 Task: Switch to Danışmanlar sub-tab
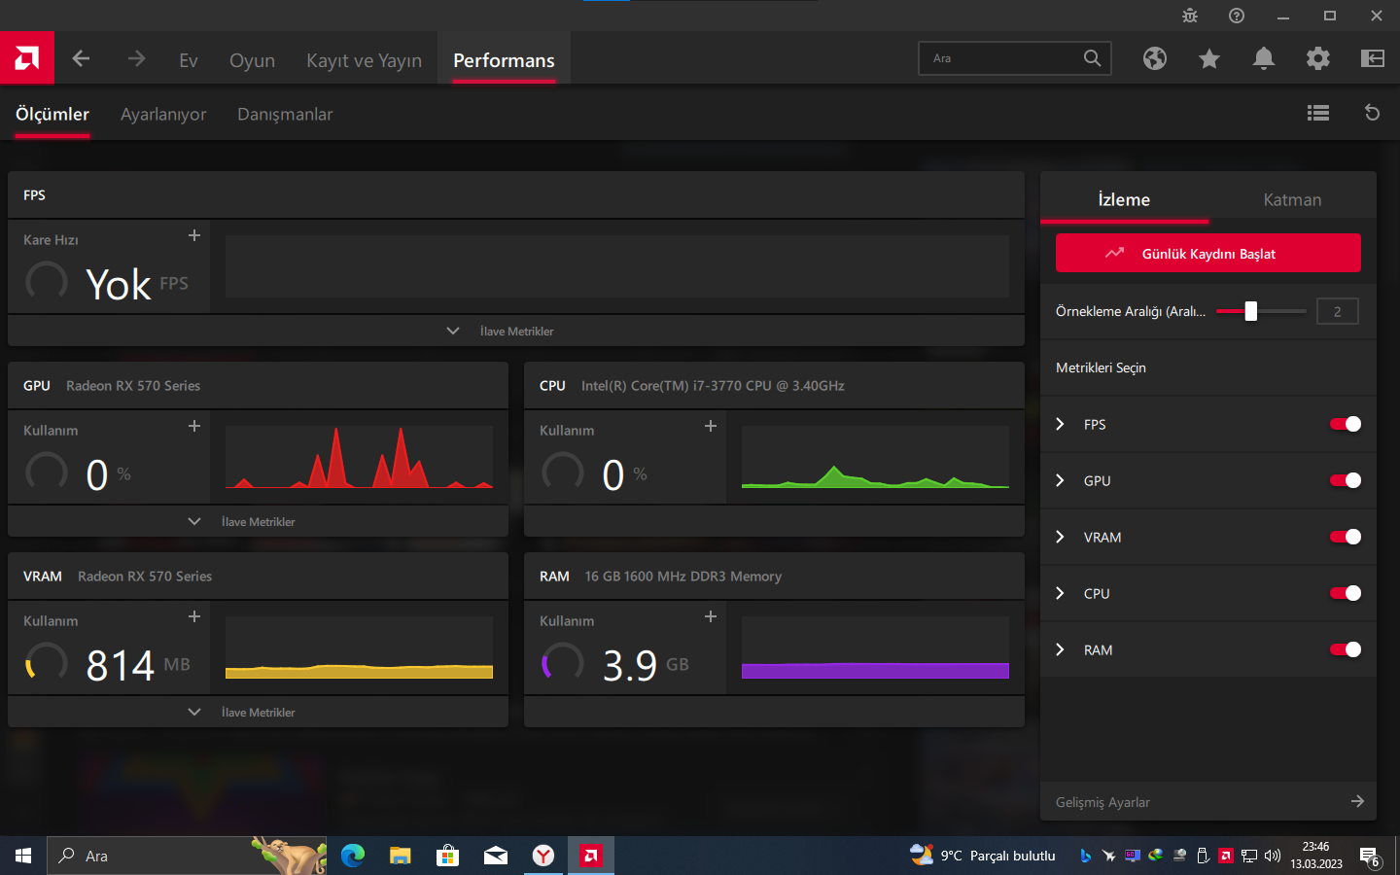[x=285, y=114]
